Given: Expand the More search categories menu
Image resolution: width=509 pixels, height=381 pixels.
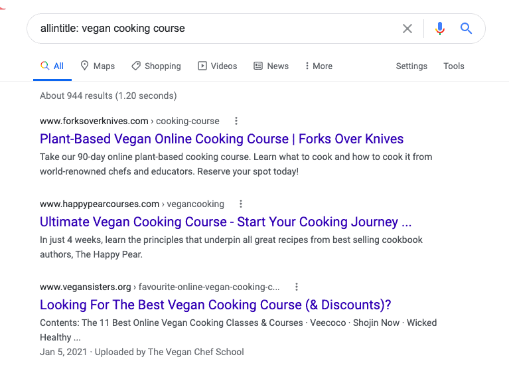Looking at the screenshot, I should (x=319, y=66).
